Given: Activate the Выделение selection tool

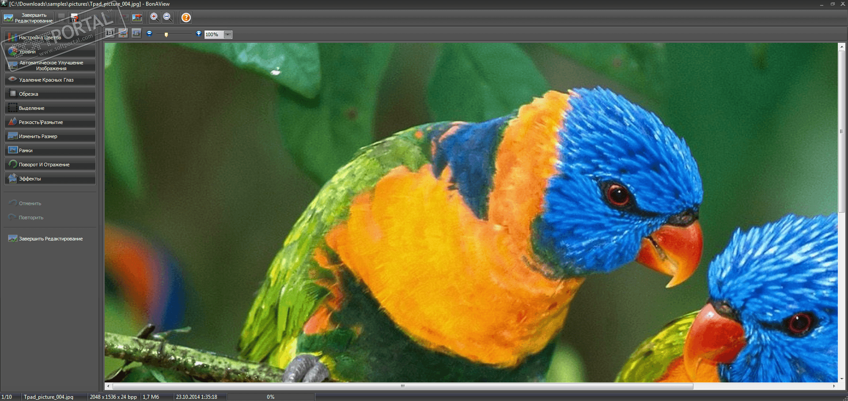Looking at the screenshot, I should pos(50,108).
